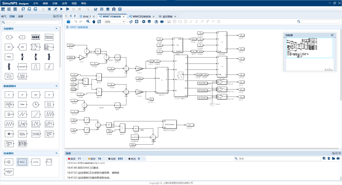Collapse the 功能模块 section
Viewport: 342px width, 185px height.
click(56, 29)
